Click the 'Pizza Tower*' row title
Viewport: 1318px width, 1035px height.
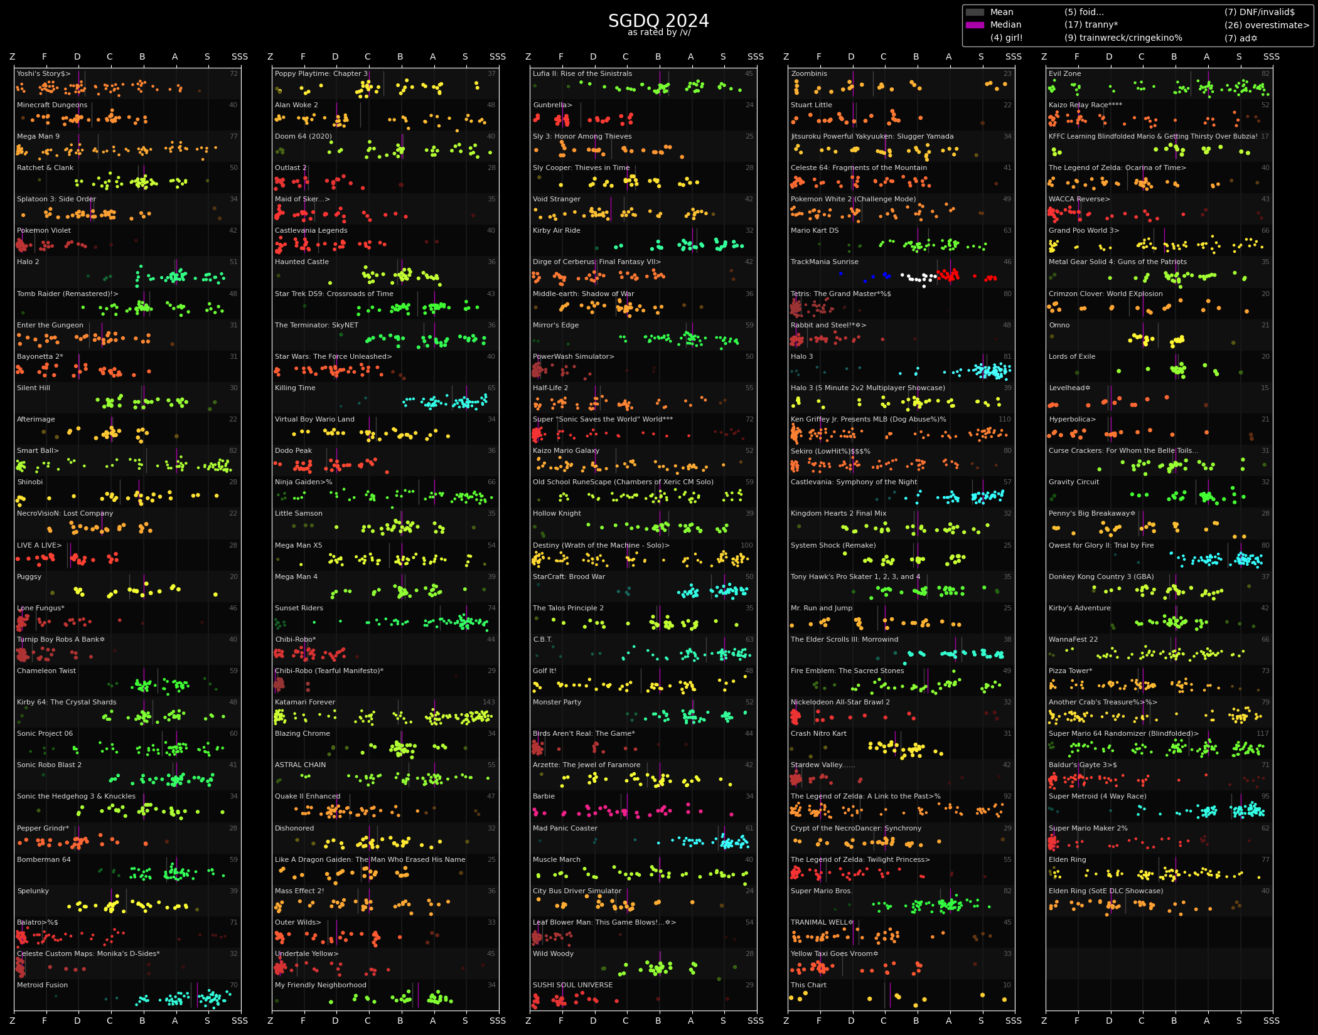(1071, 671)
